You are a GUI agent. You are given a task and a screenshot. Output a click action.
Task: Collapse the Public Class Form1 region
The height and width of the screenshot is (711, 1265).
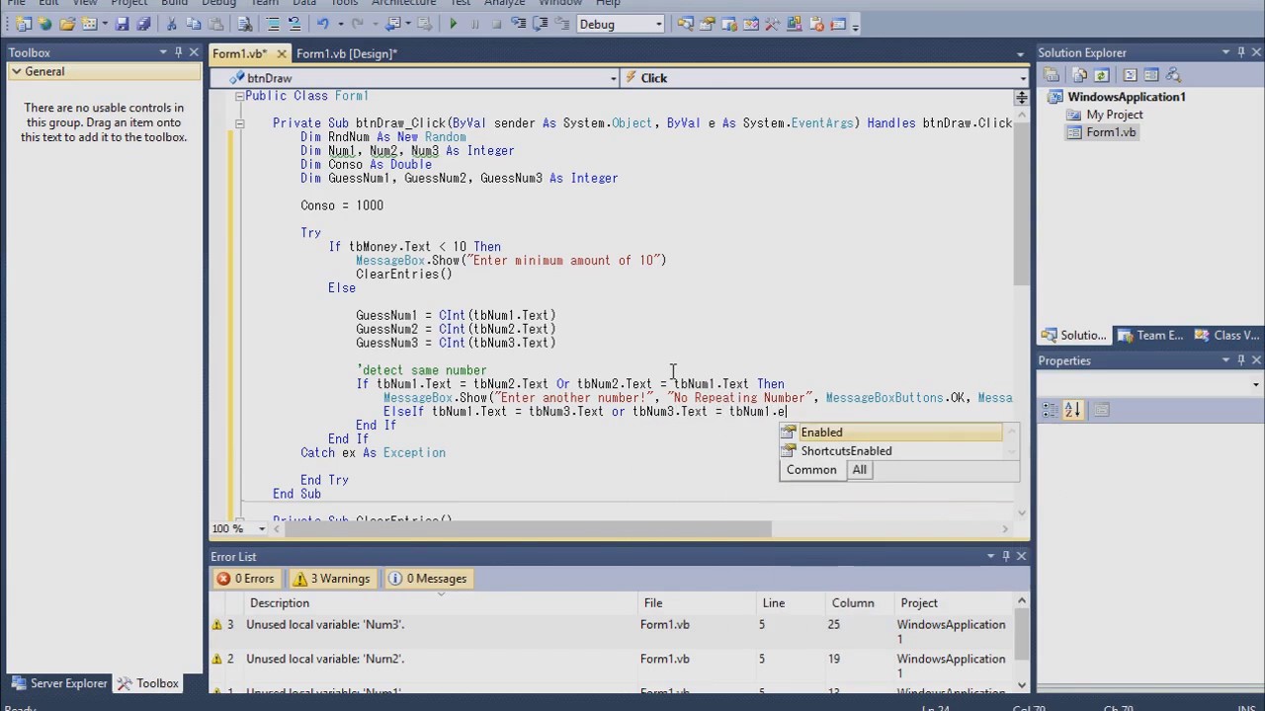[x=239, y=96]
